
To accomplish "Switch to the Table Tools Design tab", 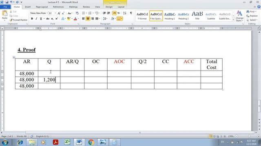I will tap(109, 7).
